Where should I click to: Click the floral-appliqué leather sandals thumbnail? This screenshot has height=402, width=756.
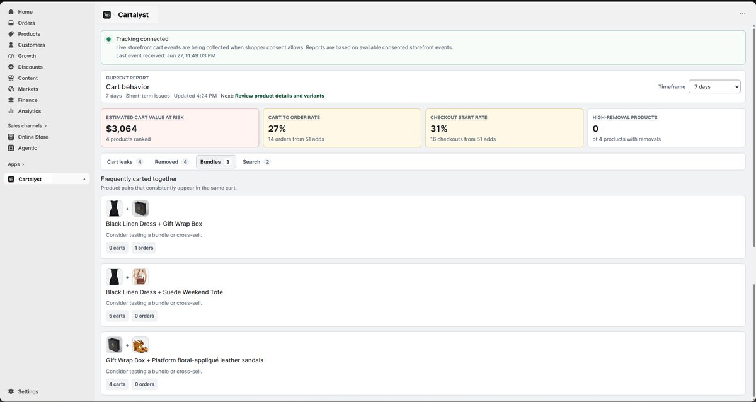[140, 345]
